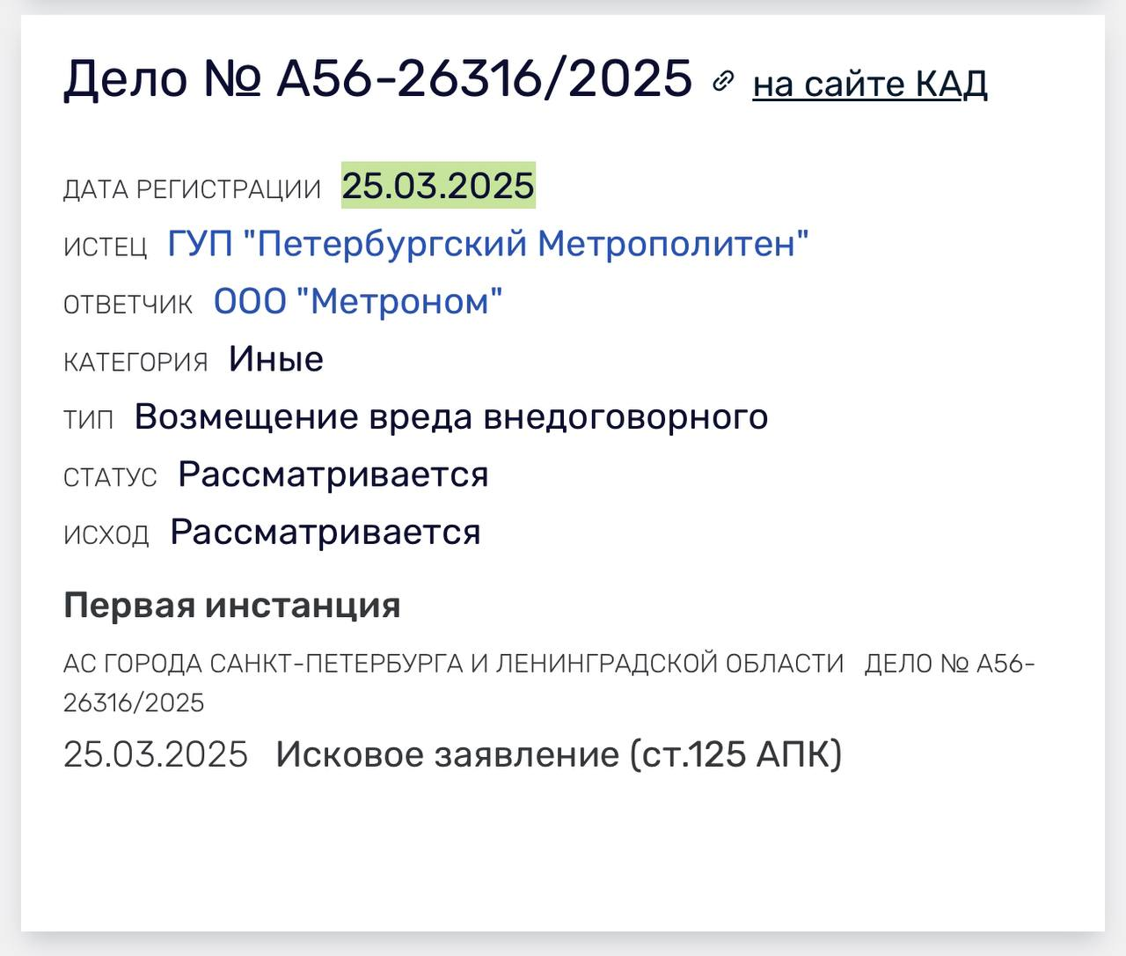
Task: Click the event date 25.03.2025 in the instance list
Action: [156, 754]
